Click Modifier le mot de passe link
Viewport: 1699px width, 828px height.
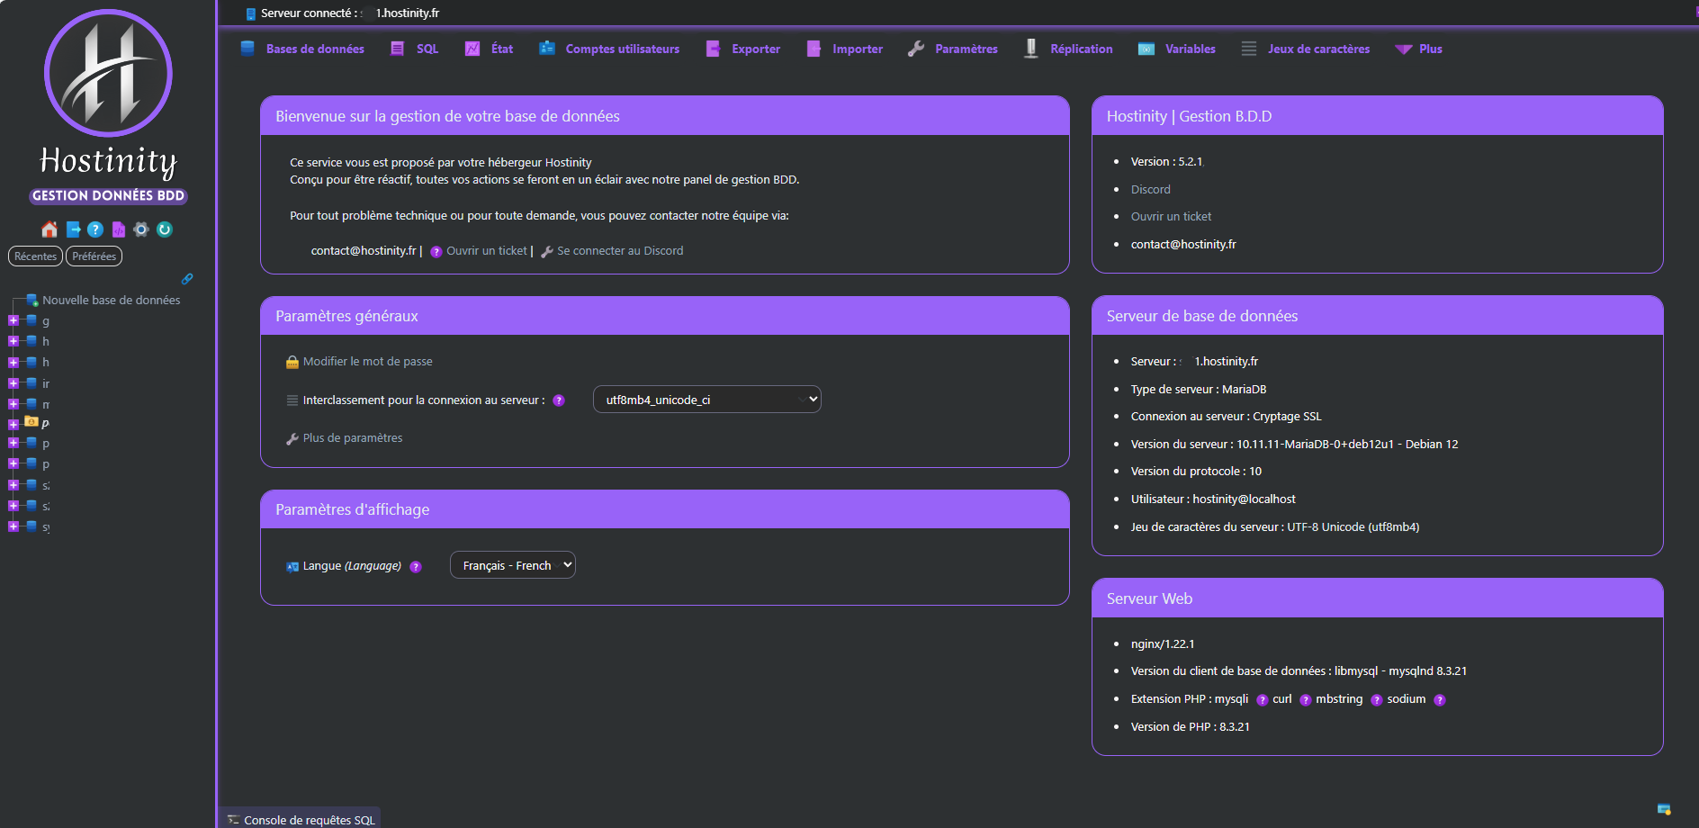click(x=367, y=362)
